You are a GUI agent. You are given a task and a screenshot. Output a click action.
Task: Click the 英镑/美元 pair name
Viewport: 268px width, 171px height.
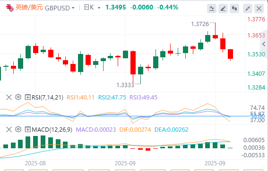(29, 8)
